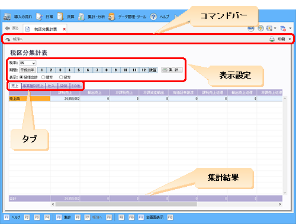Close the 税区分集計表 tab
296x224 pixels.
(x=64, y=29)
